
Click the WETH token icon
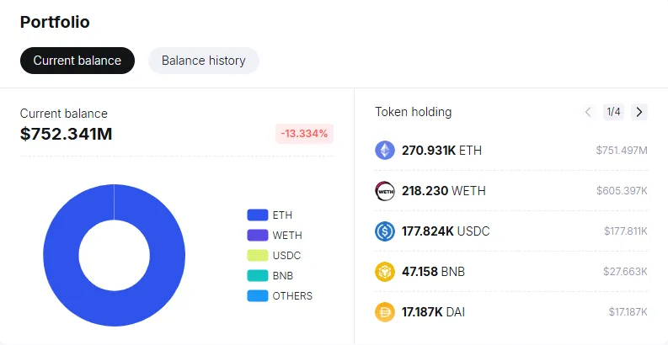coord(385,190)
